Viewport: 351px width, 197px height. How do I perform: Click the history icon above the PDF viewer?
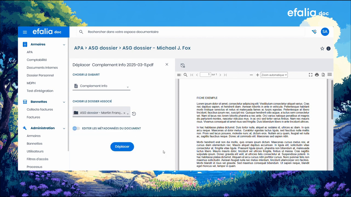[183, 65]
